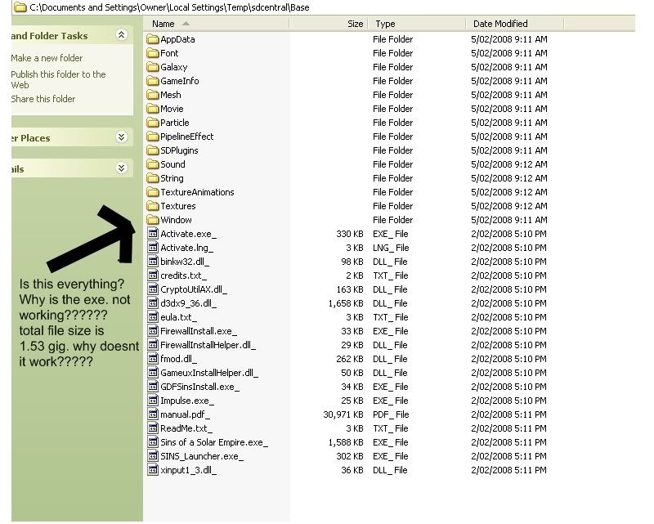Sort files by Date Modified column header
654x524 pixels.
pyautogui.click(x=515, y=24)
